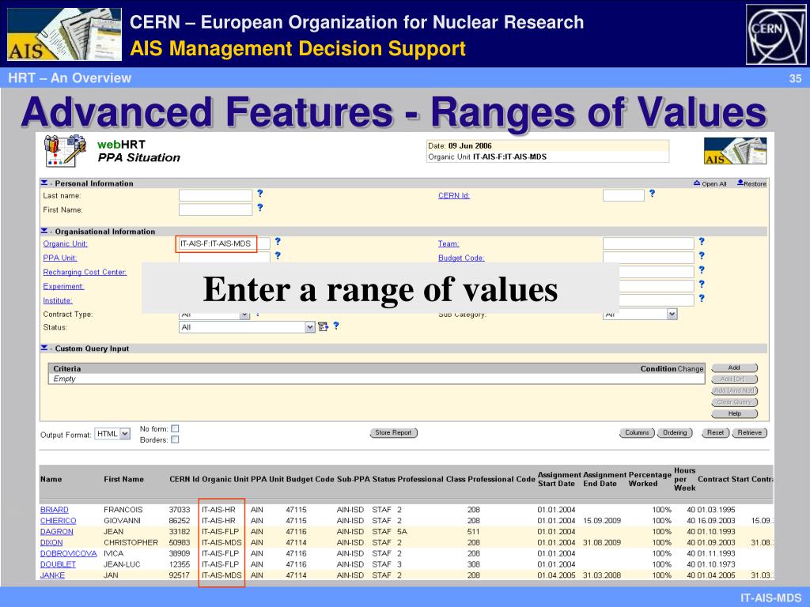Click the Professional Class column header
The width and height of the screenshot is (810, 607).
click(x=431, y=479)
